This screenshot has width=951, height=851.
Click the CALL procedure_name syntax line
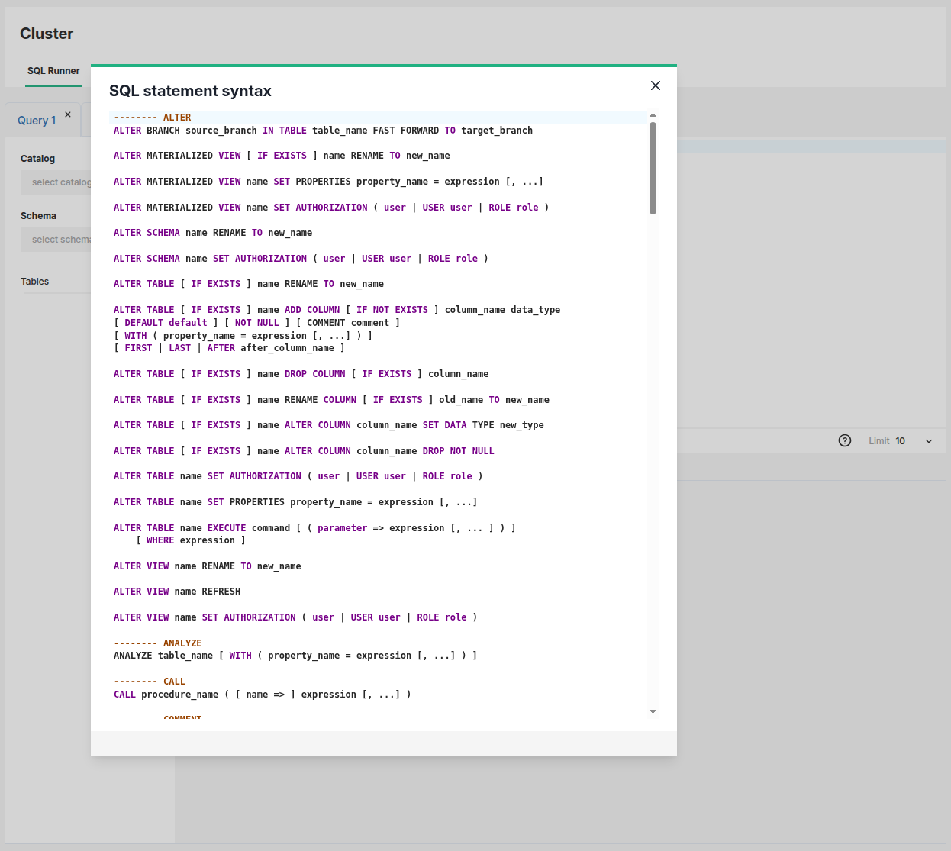coord(262,694)
